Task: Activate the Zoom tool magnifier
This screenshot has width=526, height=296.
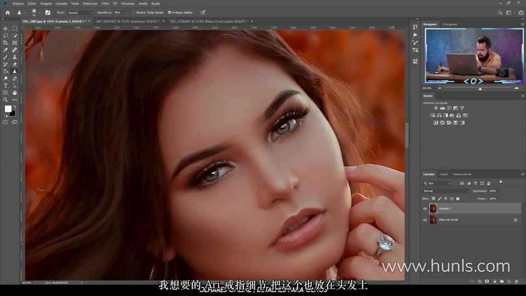Action: 5,100
